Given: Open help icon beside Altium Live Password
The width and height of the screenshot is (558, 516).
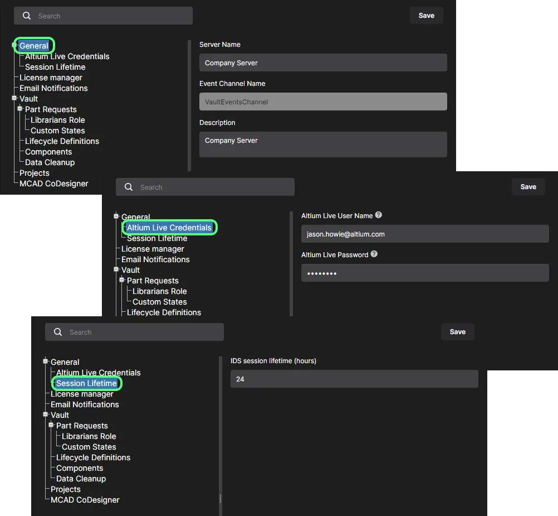Looking at the screenshot, I should pos(374,254).
